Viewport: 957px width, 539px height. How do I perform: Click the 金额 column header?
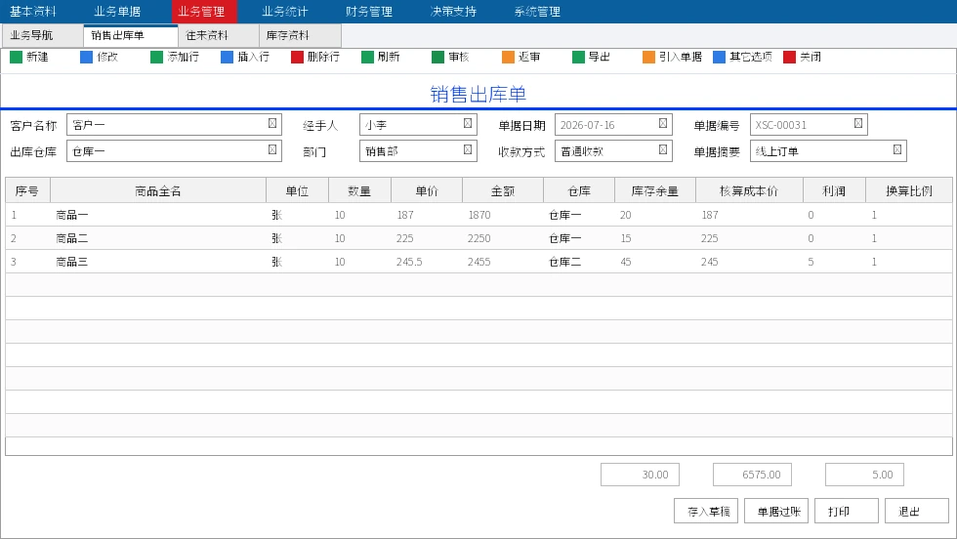point(503,191)
